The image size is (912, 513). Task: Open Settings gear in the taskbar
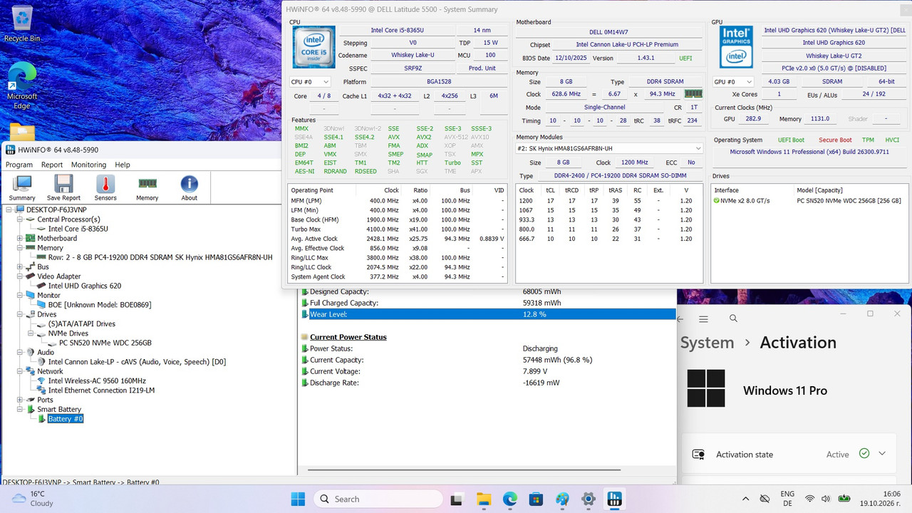(589, 499)
